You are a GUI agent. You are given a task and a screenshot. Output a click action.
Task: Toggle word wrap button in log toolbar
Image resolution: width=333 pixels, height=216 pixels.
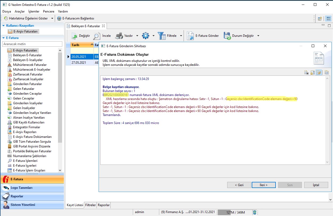(319, 73)
